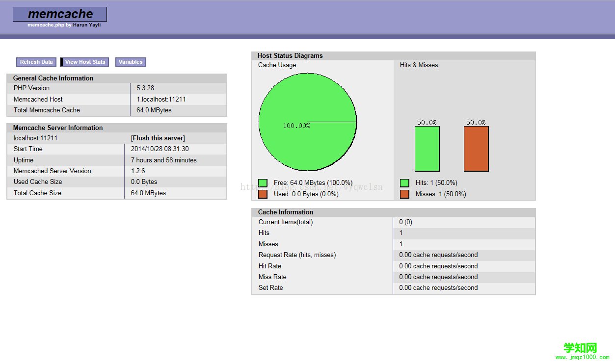Click the orange Used legend swatch
Image resolution: width=615 pixels, height=363 pixels.
pos(263,194)
